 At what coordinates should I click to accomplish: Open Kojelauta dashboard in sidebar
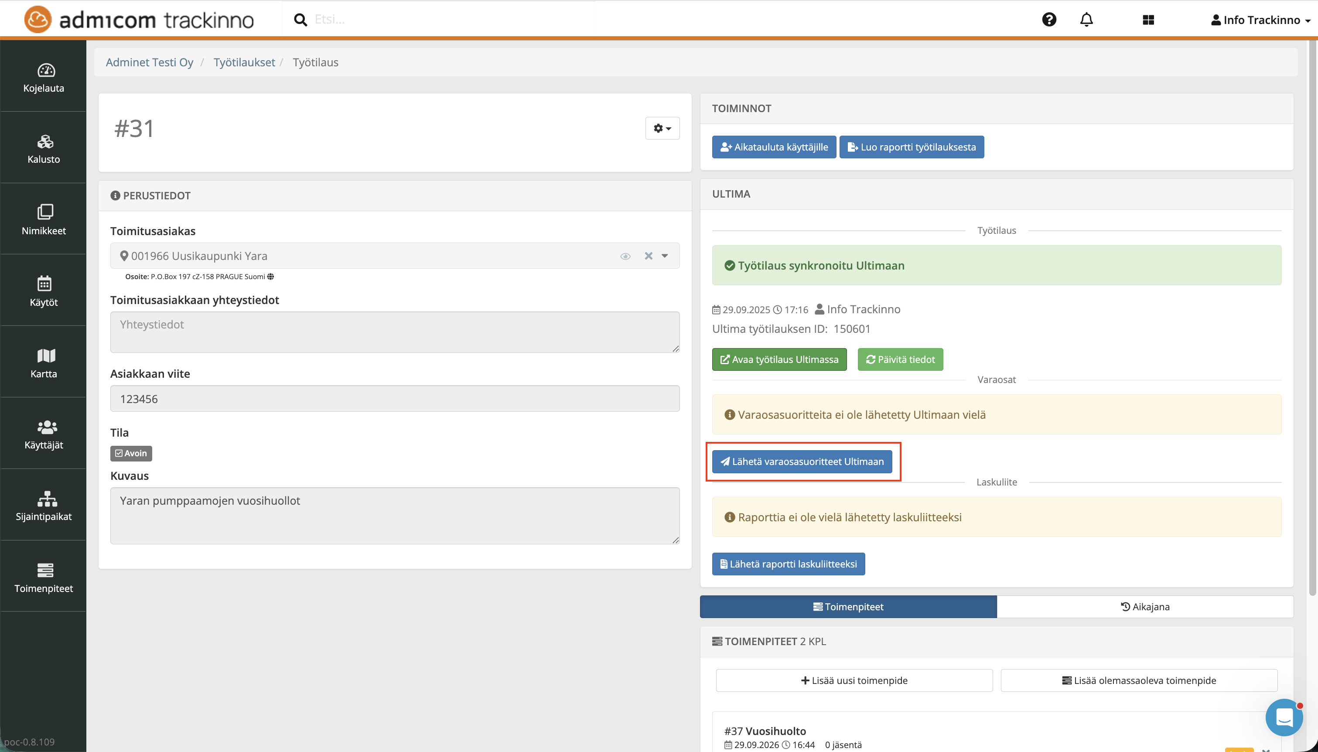point(43,78)
